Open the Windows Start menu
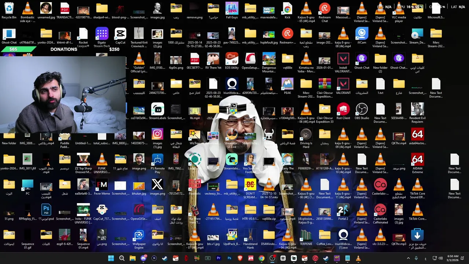The height and width of the screenshot is (264, 469). 111,258
